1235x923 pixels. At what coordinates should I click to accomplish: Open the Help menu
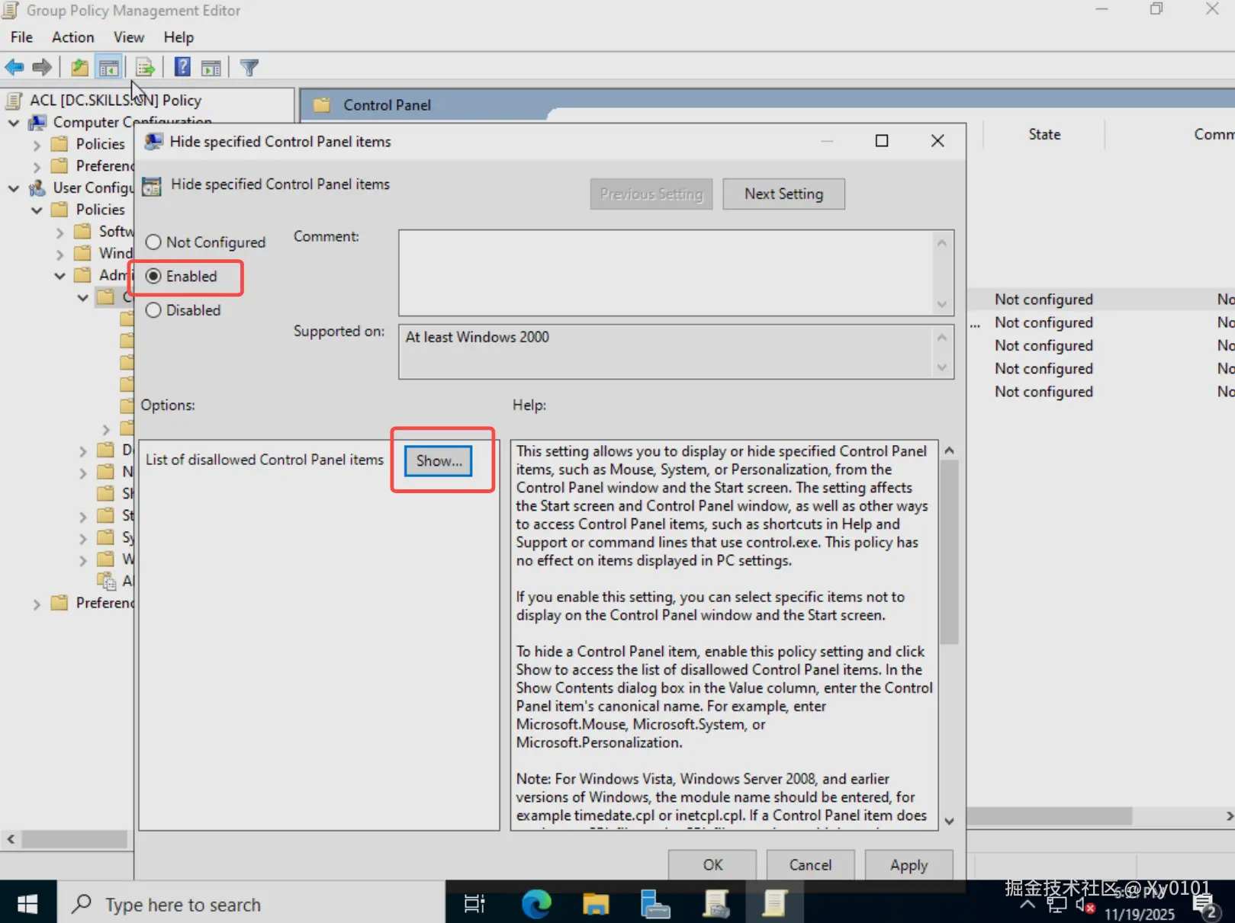coord(178,37)
